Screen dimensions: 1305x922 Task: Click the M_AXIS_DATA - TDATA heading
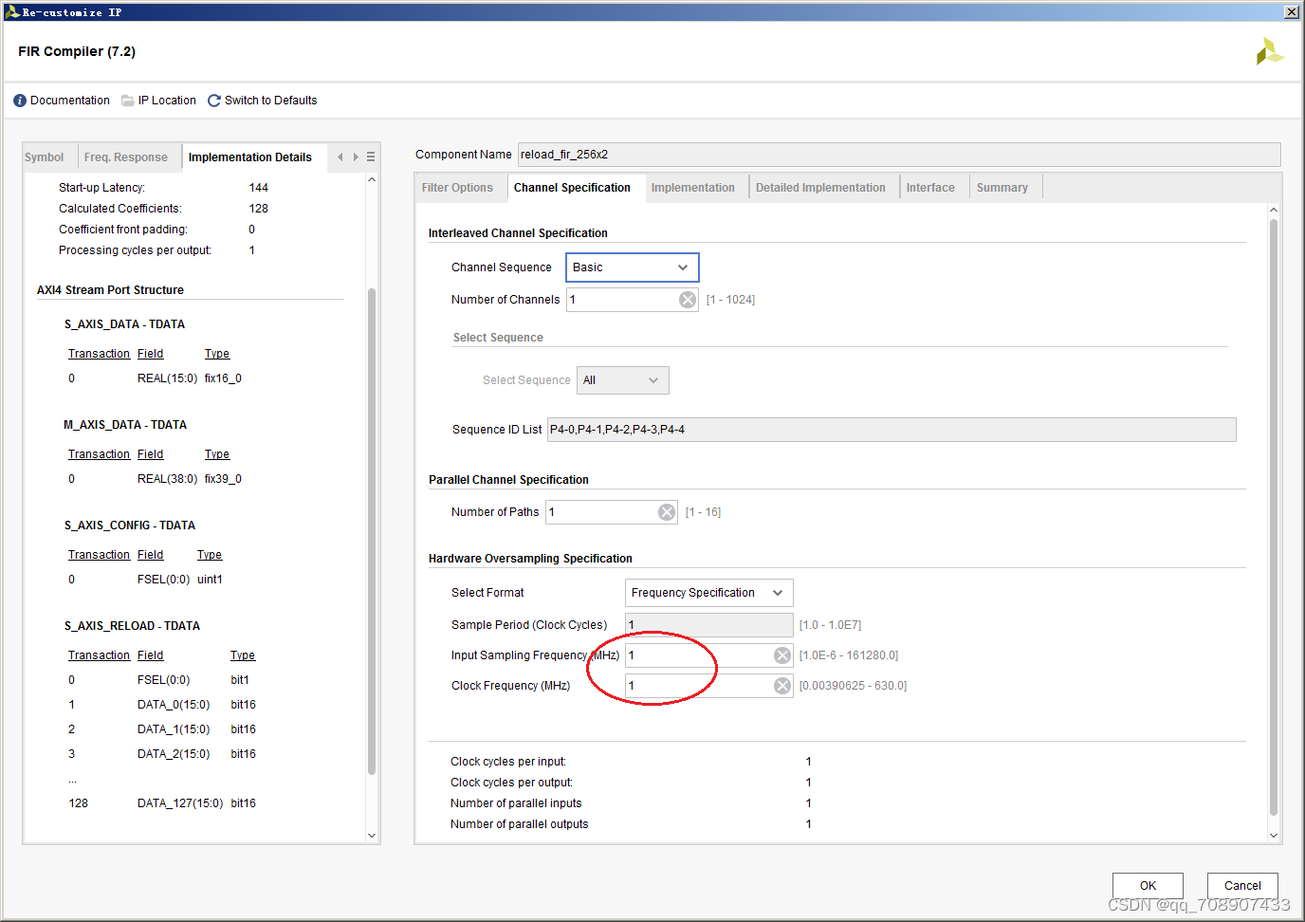tap(125, 425)
